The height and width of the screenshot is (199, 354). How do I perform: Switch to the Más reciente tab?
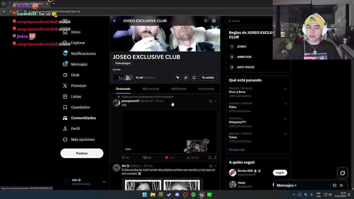click(151, 89)
